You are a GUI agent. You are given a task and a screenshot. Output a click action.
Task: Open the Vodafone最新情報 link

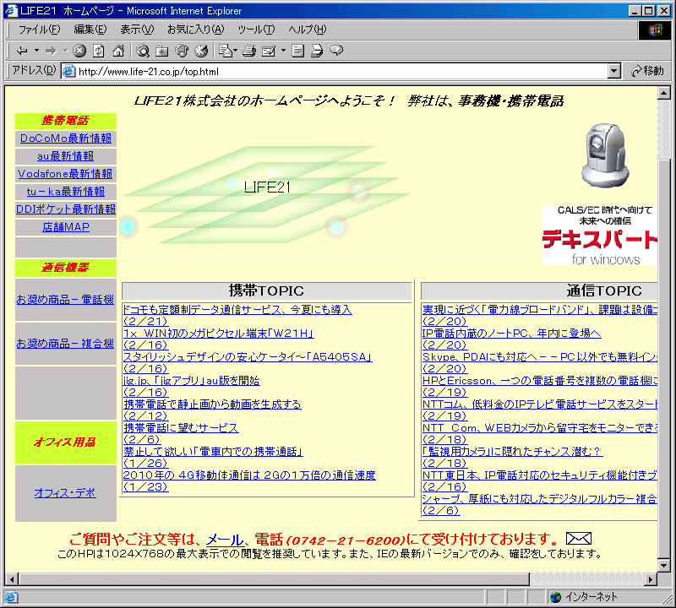tap(65, 174)
